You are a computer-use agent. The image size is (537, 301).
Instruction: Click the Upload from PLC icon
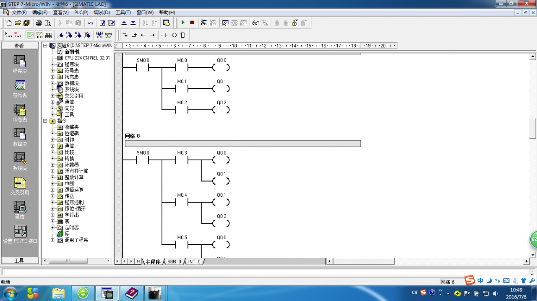pyautogui.click(x=124, y=23)
